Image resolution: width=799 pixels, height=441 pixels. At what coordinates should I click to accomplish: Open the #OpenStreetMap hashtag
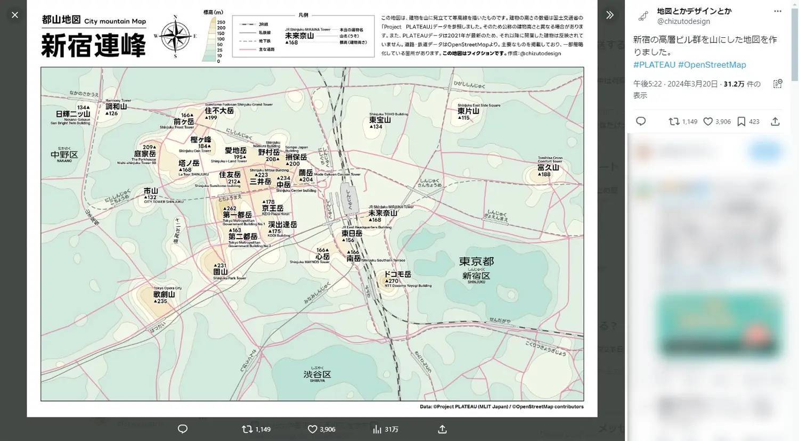(712, 64)
